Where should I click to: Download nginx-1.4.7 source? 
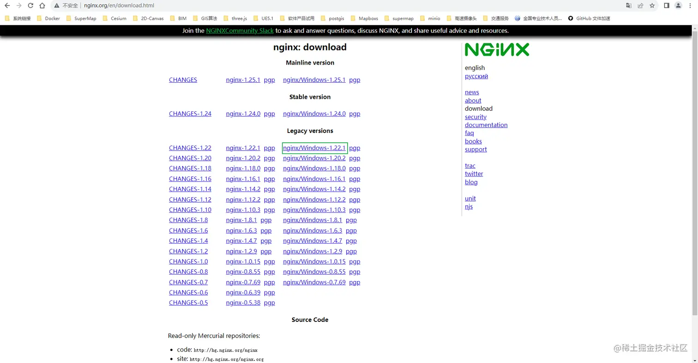pyautogui.click(x=241, y=241)
